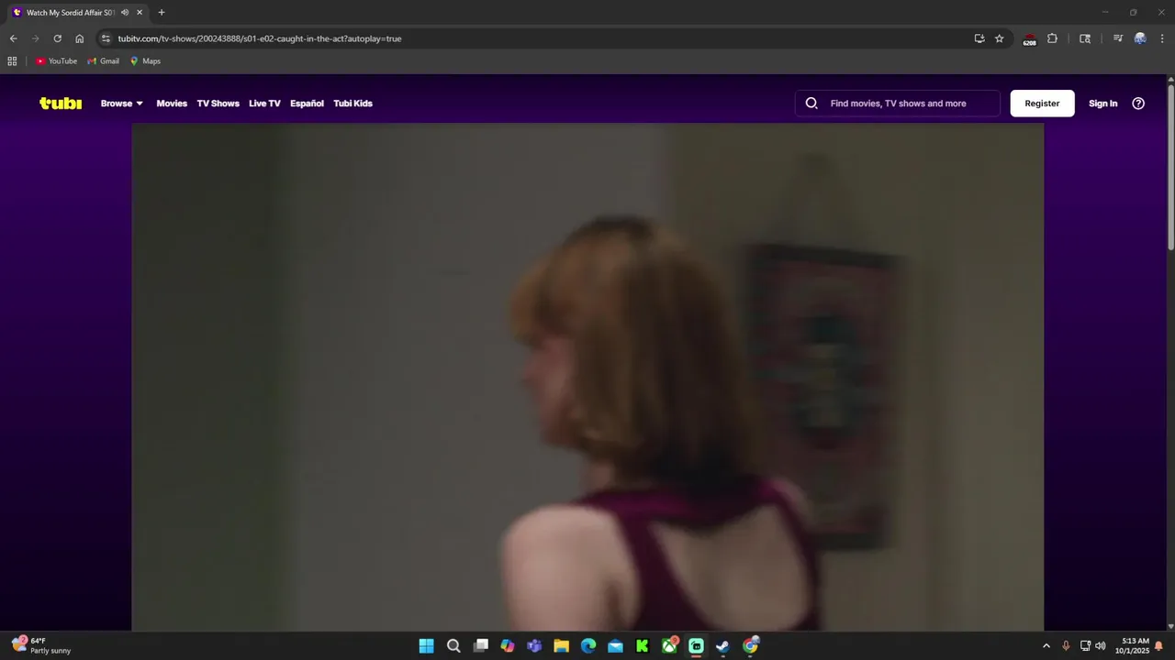Bookmark this page with the star icon
Image resolution: width=1175 pixels, height=660 pixels.
1000,38
